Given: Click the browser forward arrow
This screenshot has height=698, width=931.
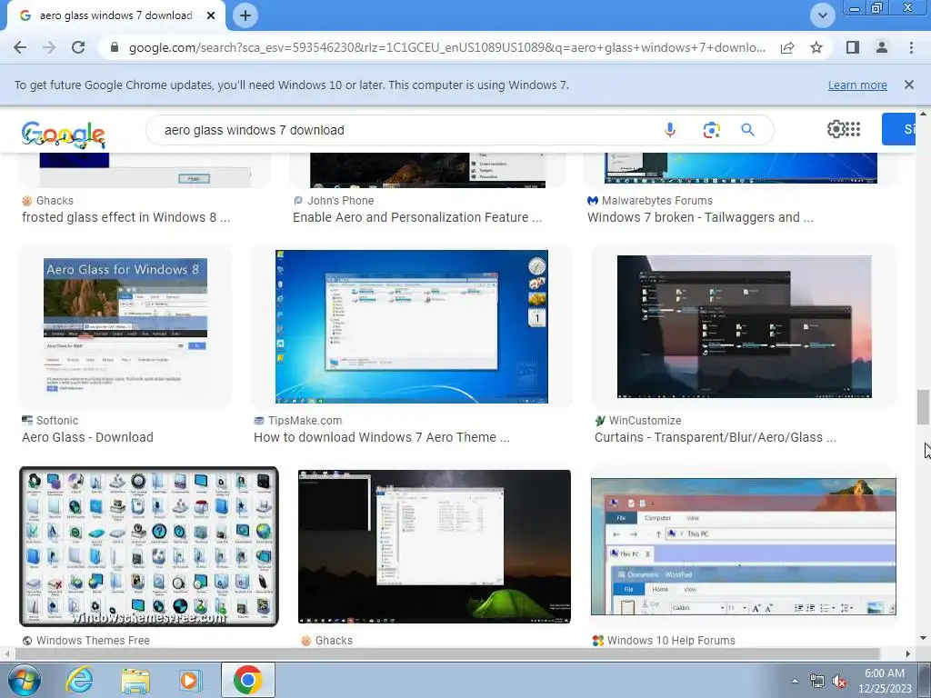Looking at the screenshot, I should [x=49, y=47].
